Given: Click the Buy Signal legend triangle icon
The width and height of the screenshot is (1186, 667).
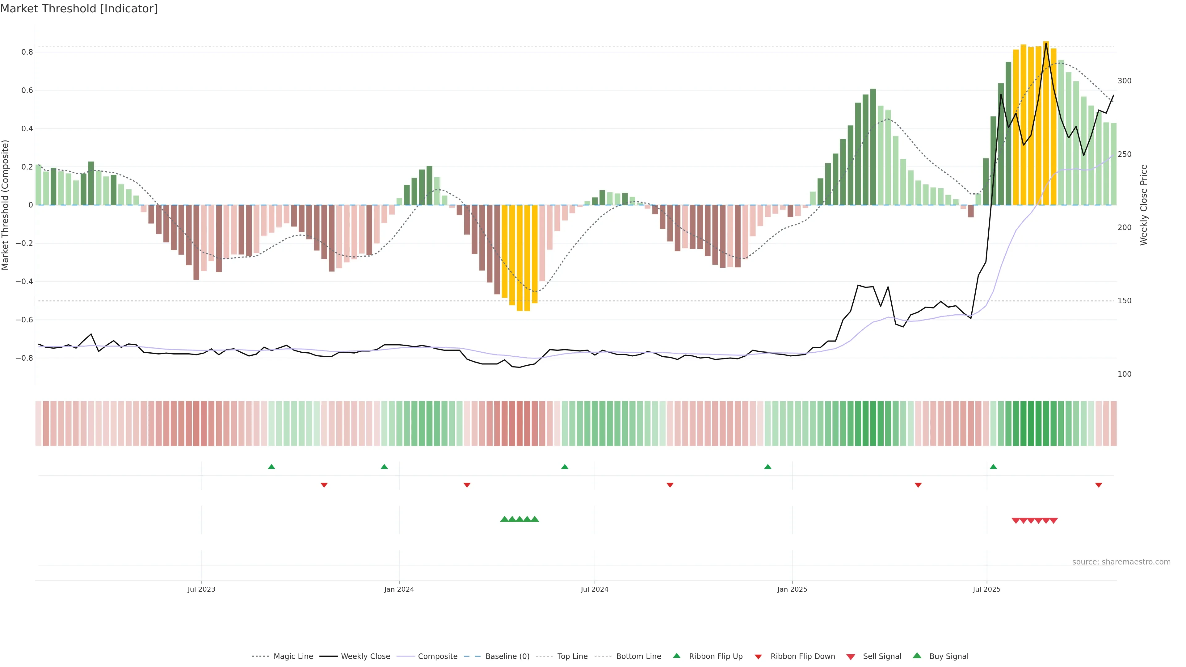Looking at the screenshot, I should [917, 656].
